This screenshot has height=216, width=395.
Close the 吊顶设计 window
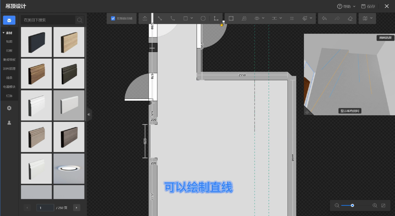click(387, 6)
